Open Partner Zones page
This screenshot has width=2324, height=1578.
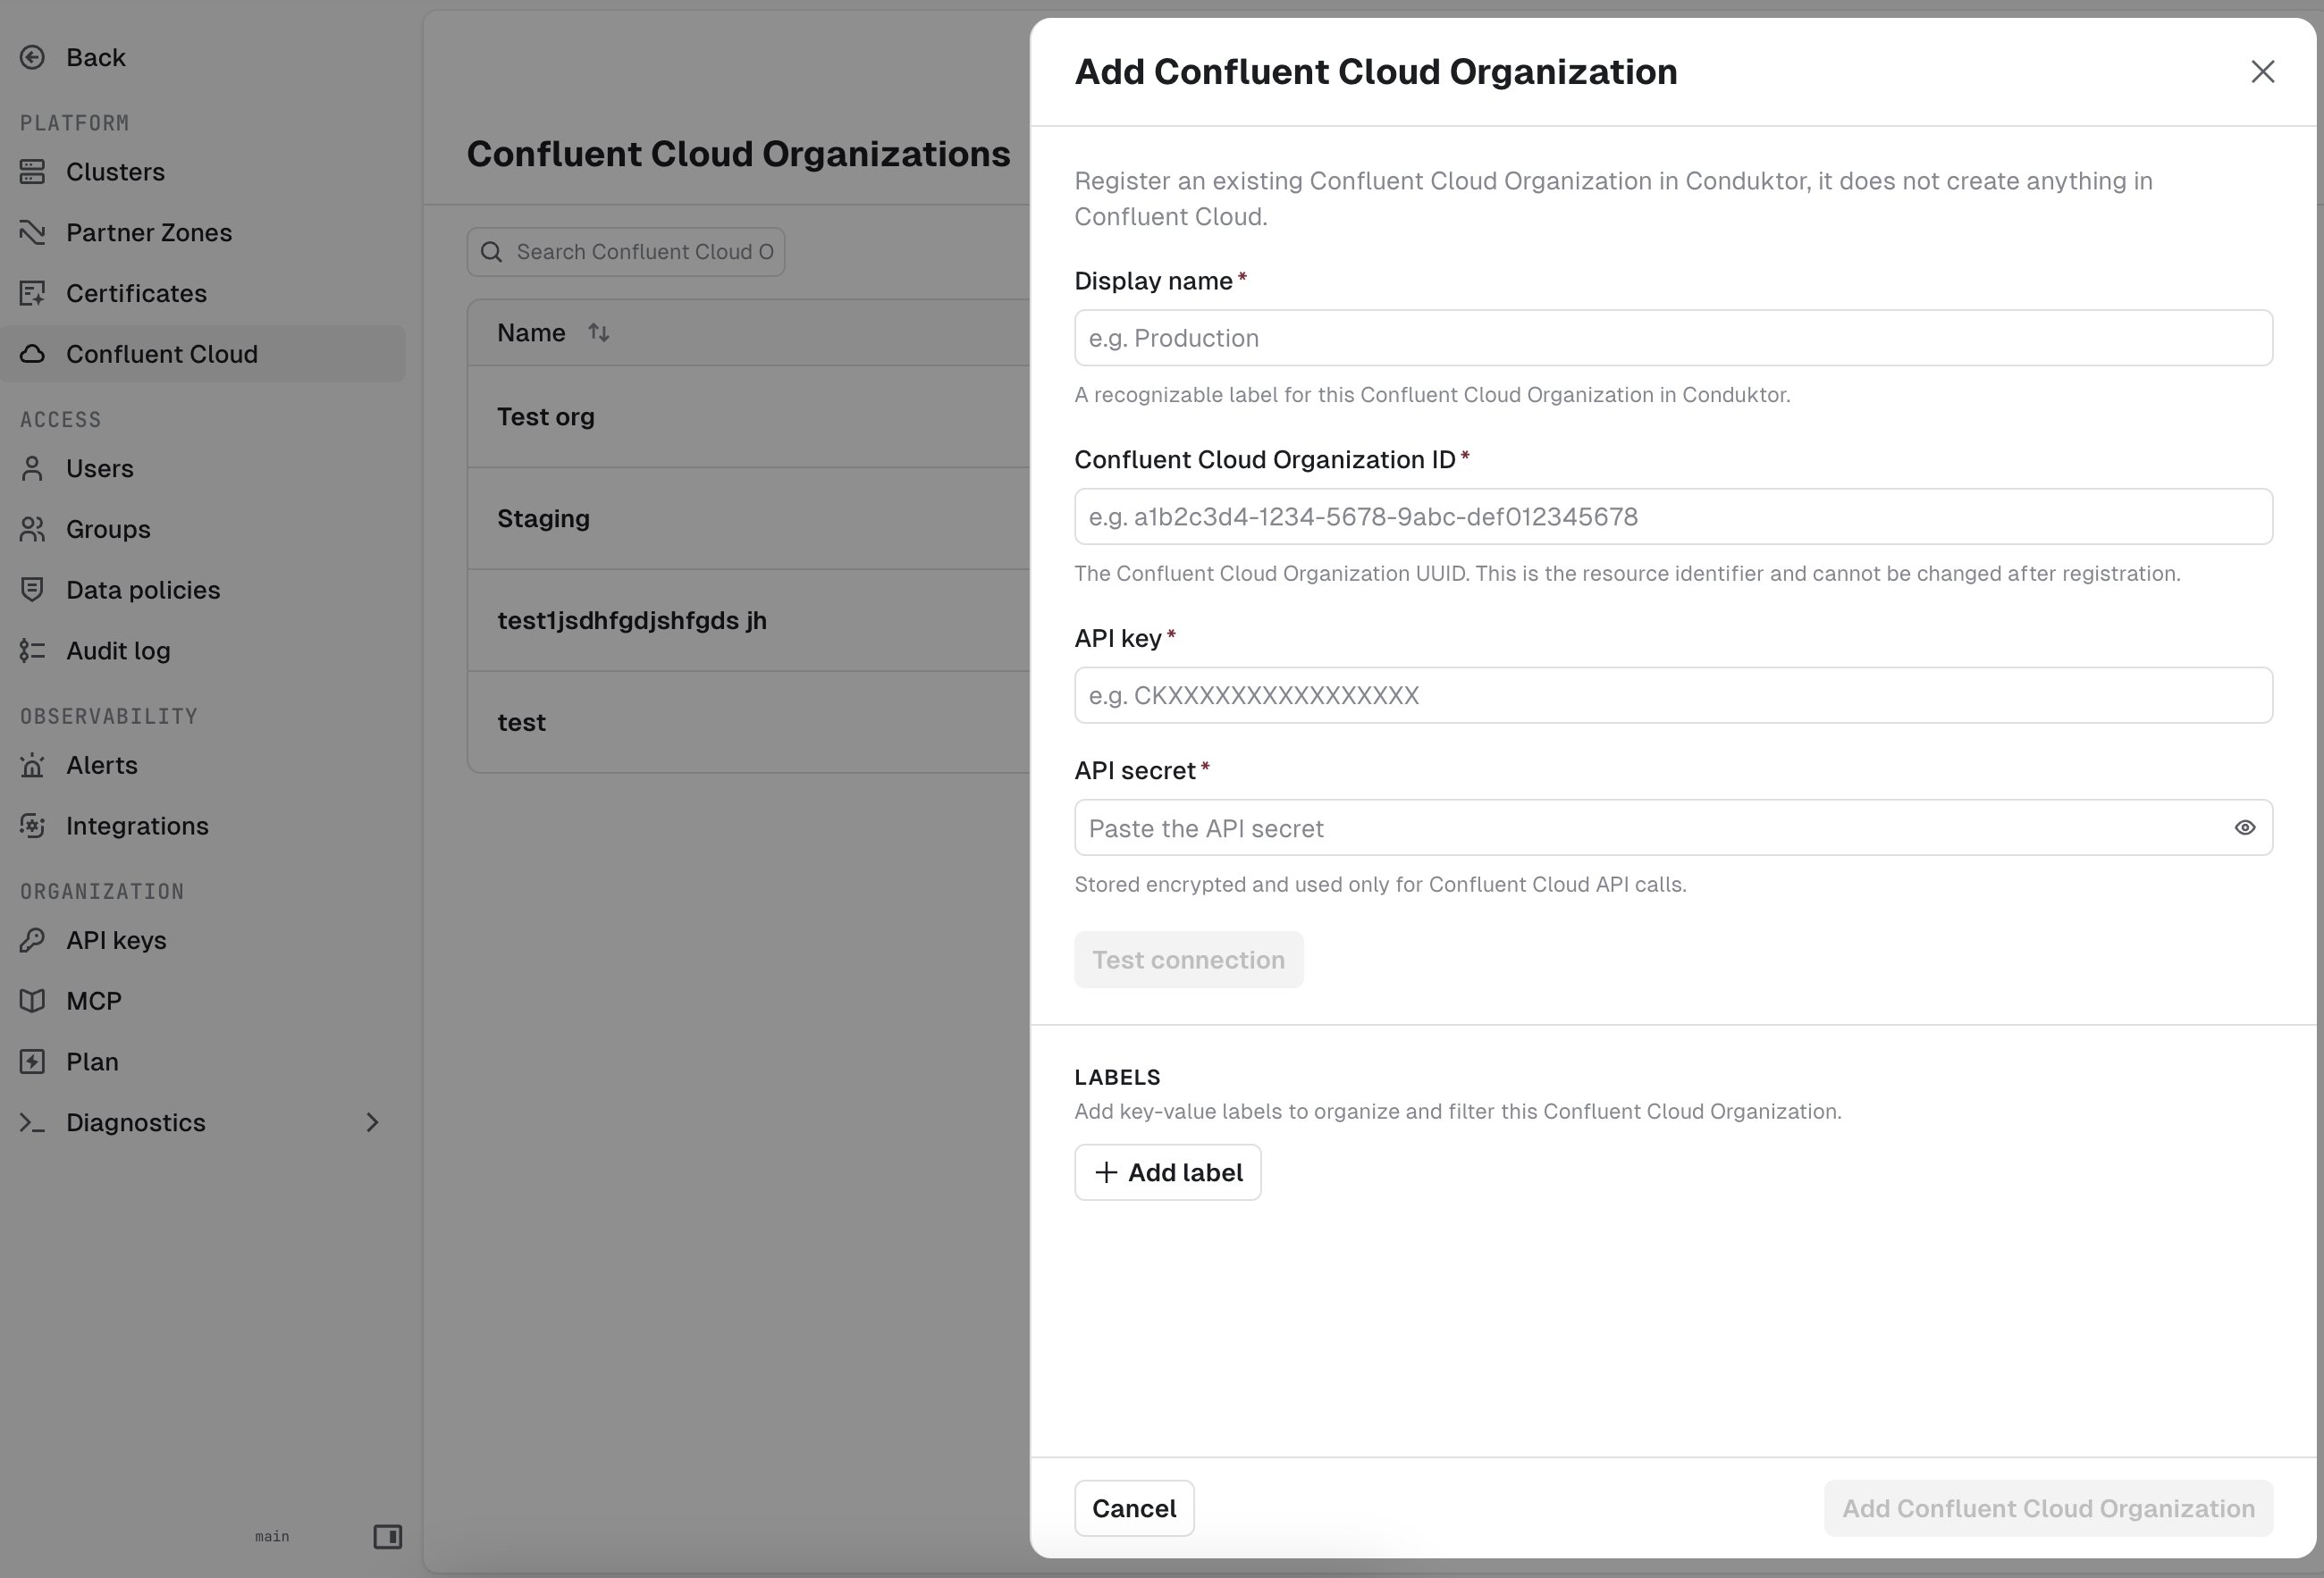[203, 233]
